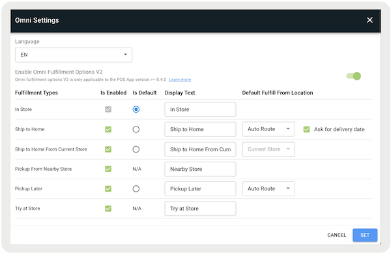Click the Fulfillment Types column header
391x253 pixels.
(x=36, y=93)
